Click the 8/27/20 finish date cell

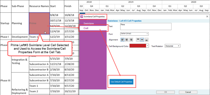[x=71, y=81]
